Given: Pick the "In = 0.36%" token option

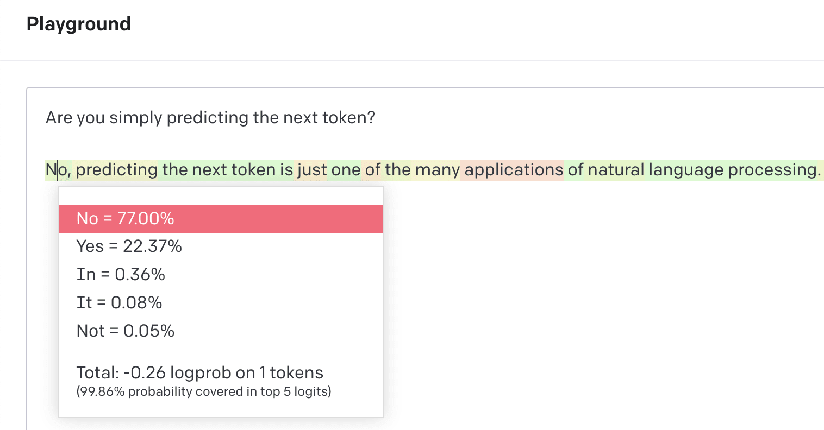Looking at the screenshot, I should (x=121, y=275).
